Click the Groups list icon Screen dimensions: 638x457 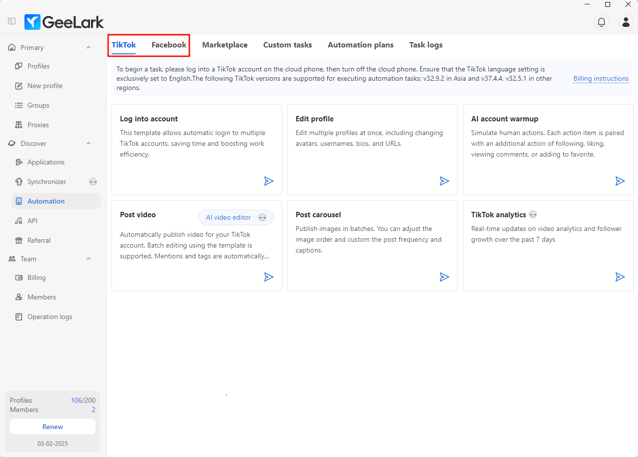19,105
